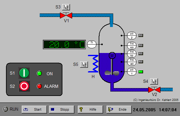Screen dimensions: 180x116
Task: Click the S3 hand switch for valve V1
Action: (66, 7)
